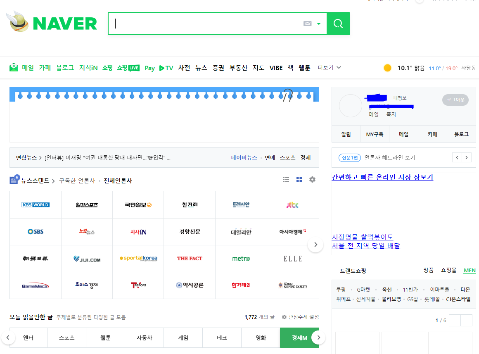The height and width of the screenshot is (354, 479).
Task: Go to 지식iN service
Action: [89, 68]
